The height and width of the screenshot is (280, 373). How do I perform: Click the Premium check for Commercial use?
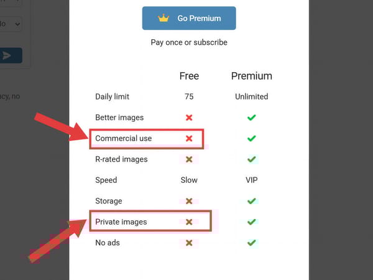coord(251,138)
